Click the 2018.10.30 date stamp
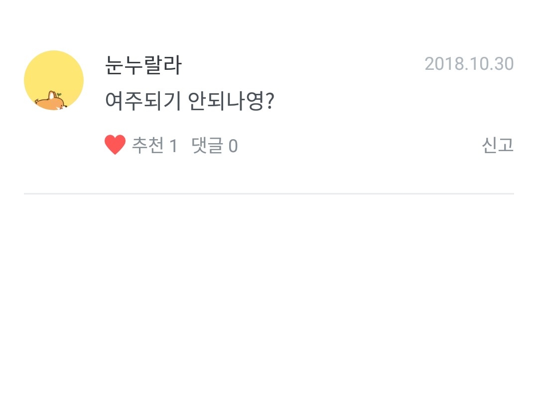The width and height of the screenshot is (538, 404). point(469,64)
